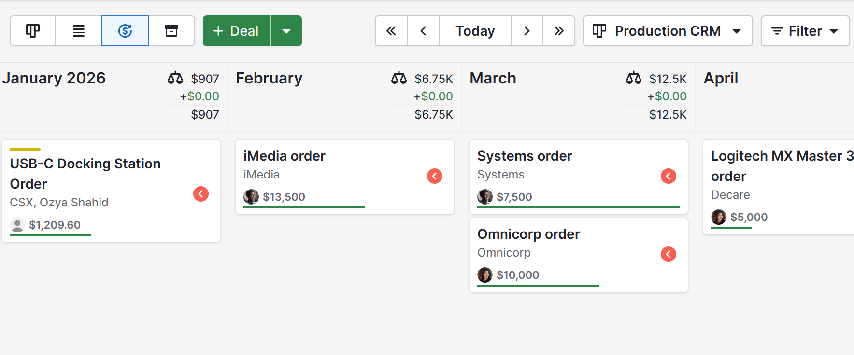Go to the next month

tap(527, 31)
